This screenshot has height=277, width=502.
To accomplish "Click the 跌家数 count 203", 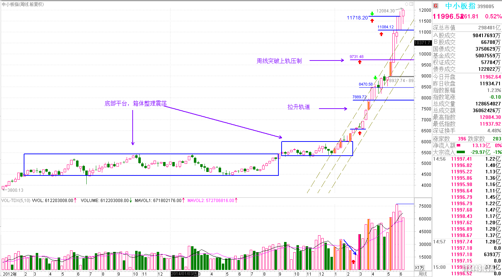I will click(x=496, y=139).
